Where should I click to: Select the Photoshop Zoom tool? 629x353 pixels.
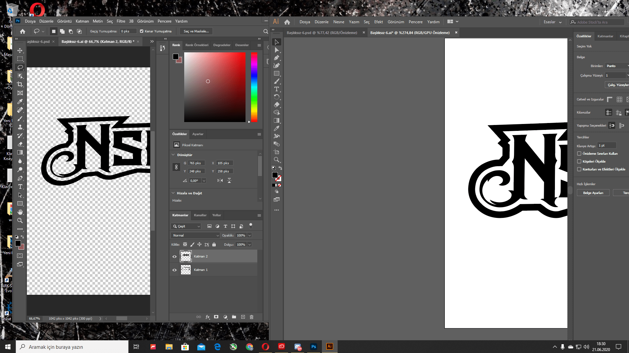pyautogui.click(x=20, y=221)
